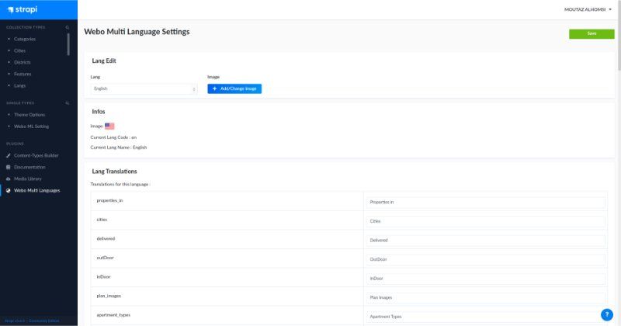Click the Strapi logo in the header
Viewport: 621px width, 326px height.
click(x=23, y=9)
